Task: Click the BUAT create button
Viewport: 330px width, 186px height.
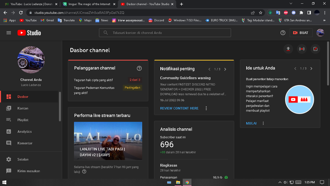Action: 301,33
